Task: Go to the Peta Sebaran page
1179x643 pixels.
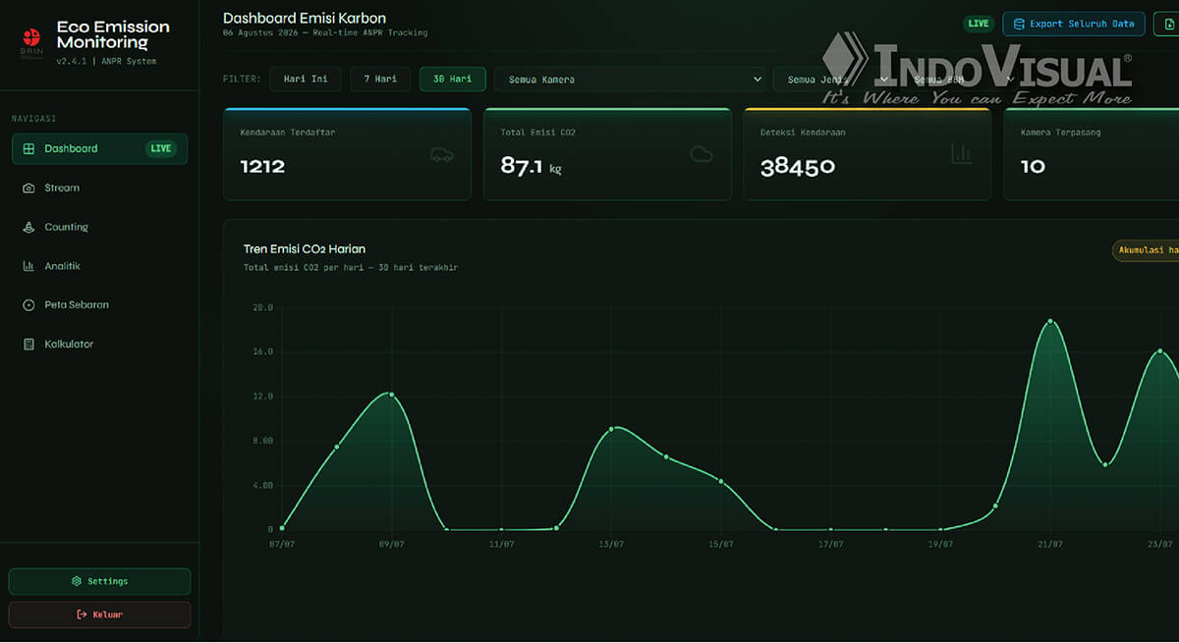Action: click(100, 305)
